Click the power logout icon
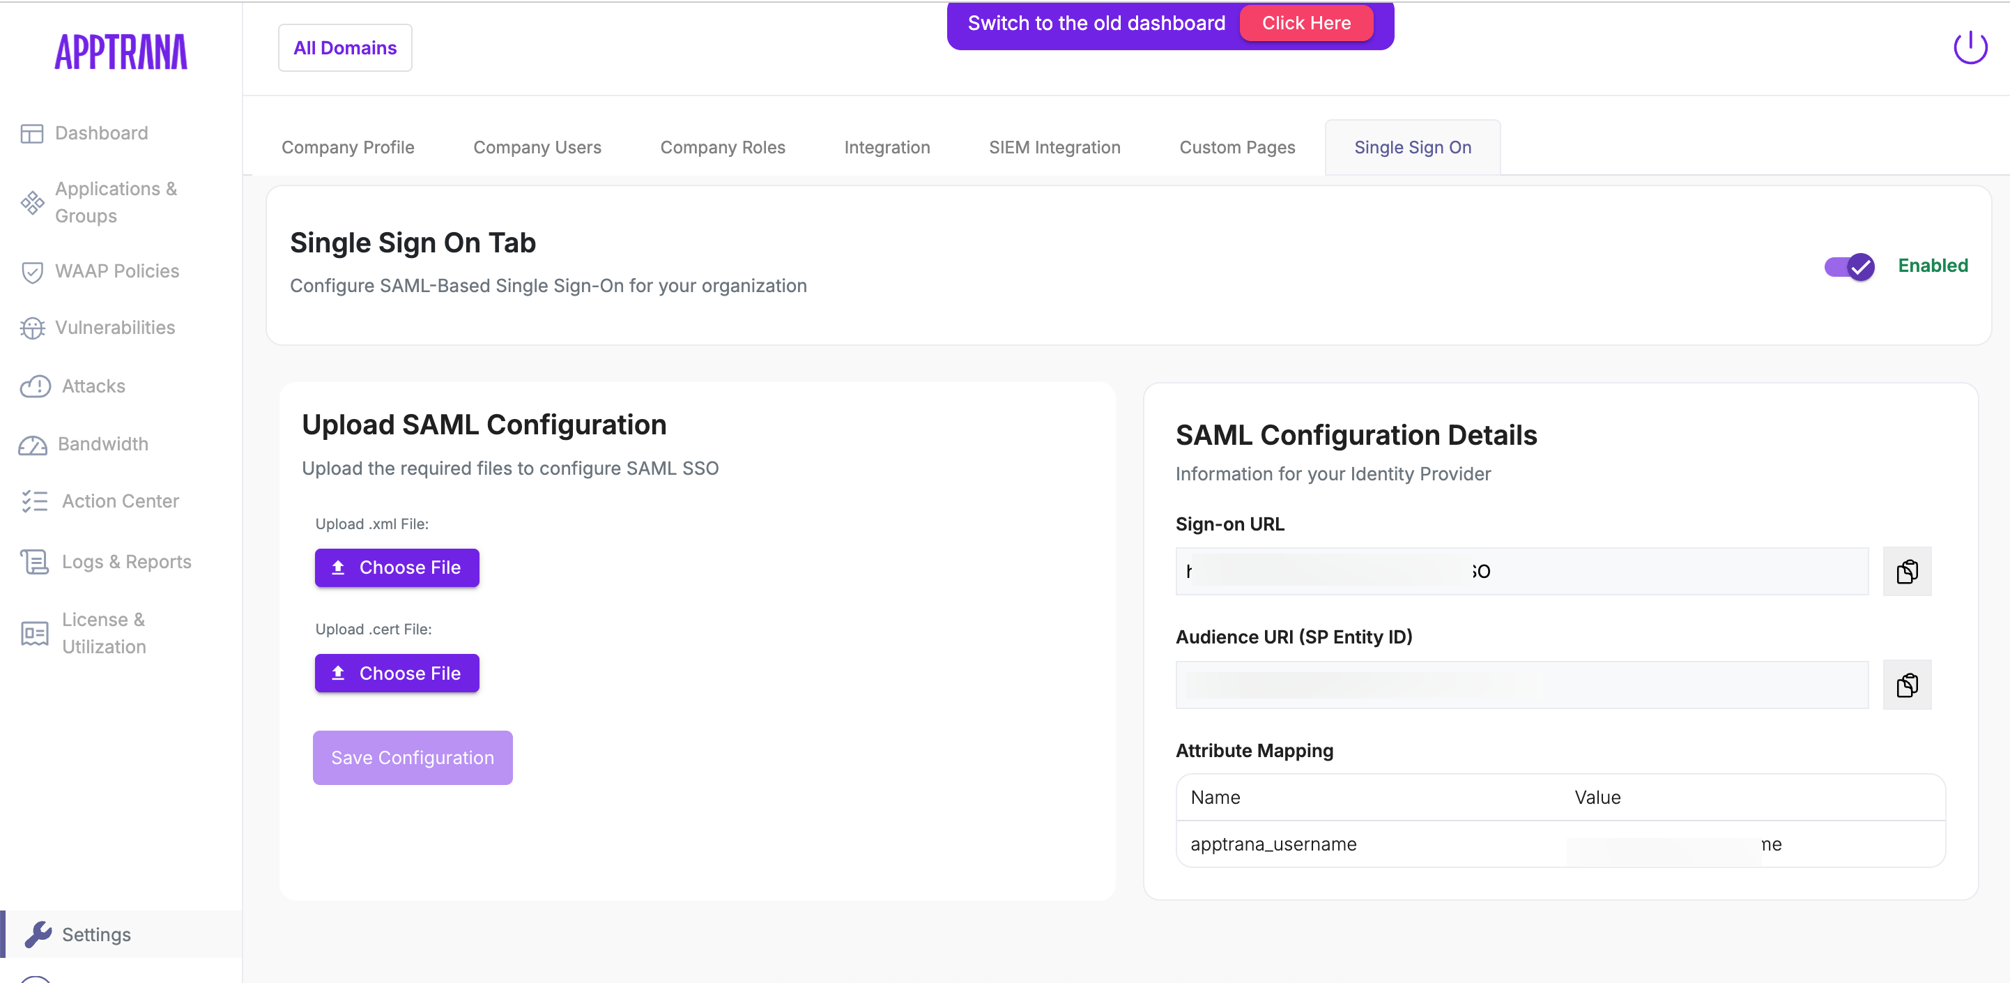 [x=1970, y=47]
